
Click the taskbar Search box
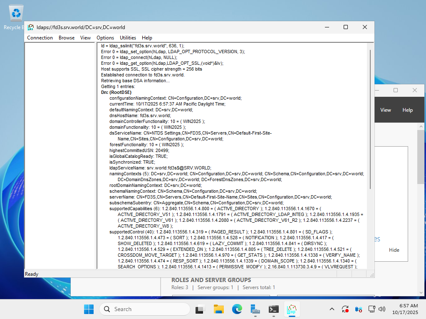[x=145, y=309]
